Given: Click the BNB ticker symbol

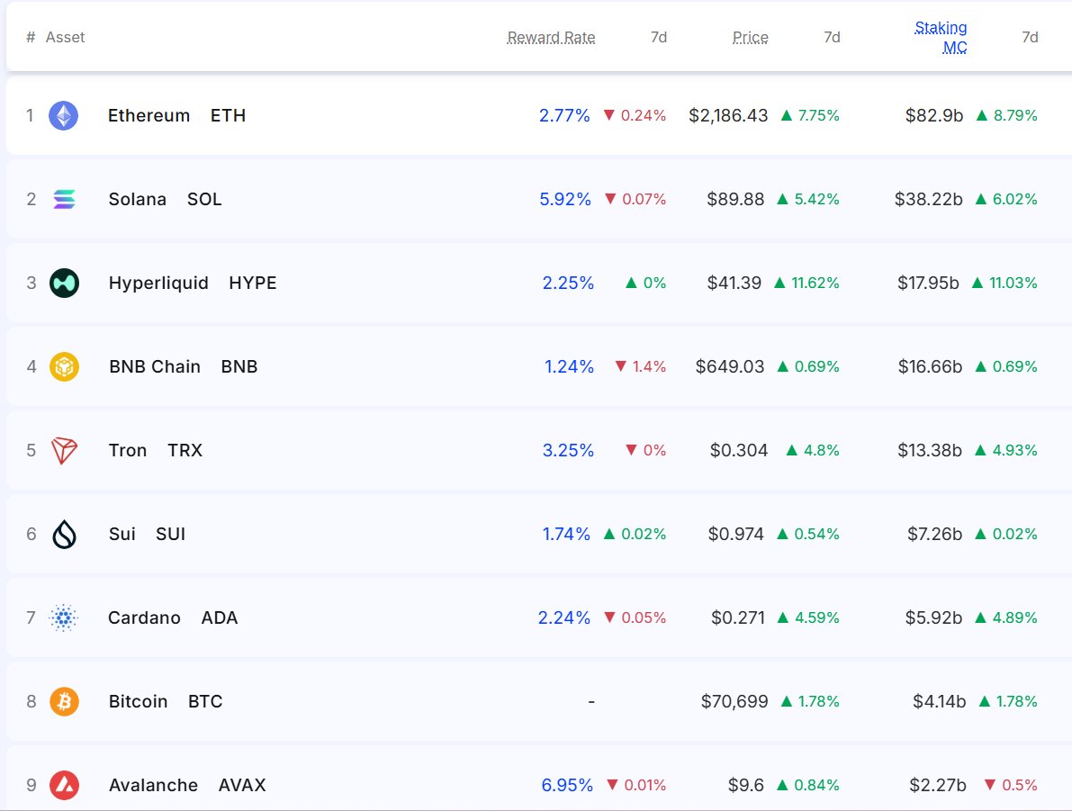Looking at the screenshot, I should point(239,366).
